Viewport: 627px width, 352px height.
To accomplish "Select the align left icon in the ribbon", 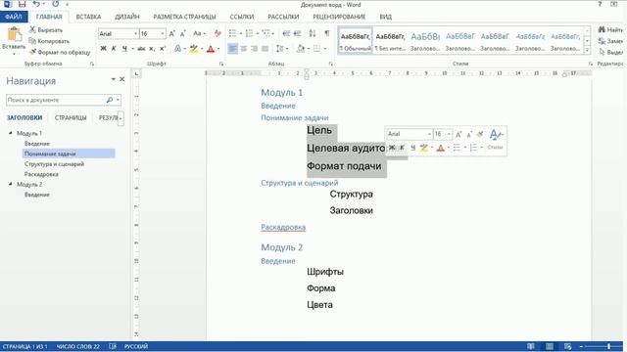I will coord(232,49).
